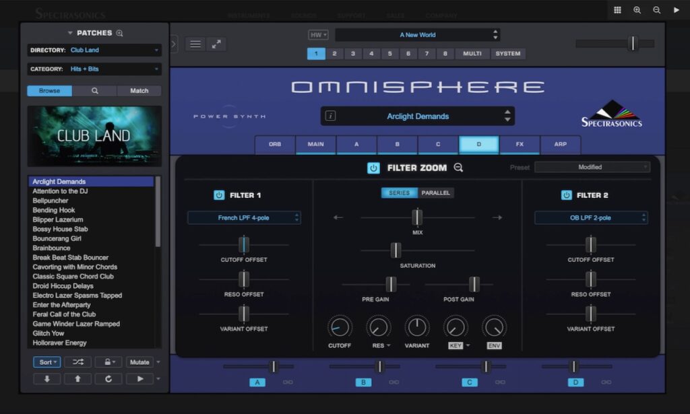Image resolution: width=690 pixels, height=414 pixels.
Task: Click the magnifier icon beside Filter Zoom
Action: [458, 168]
